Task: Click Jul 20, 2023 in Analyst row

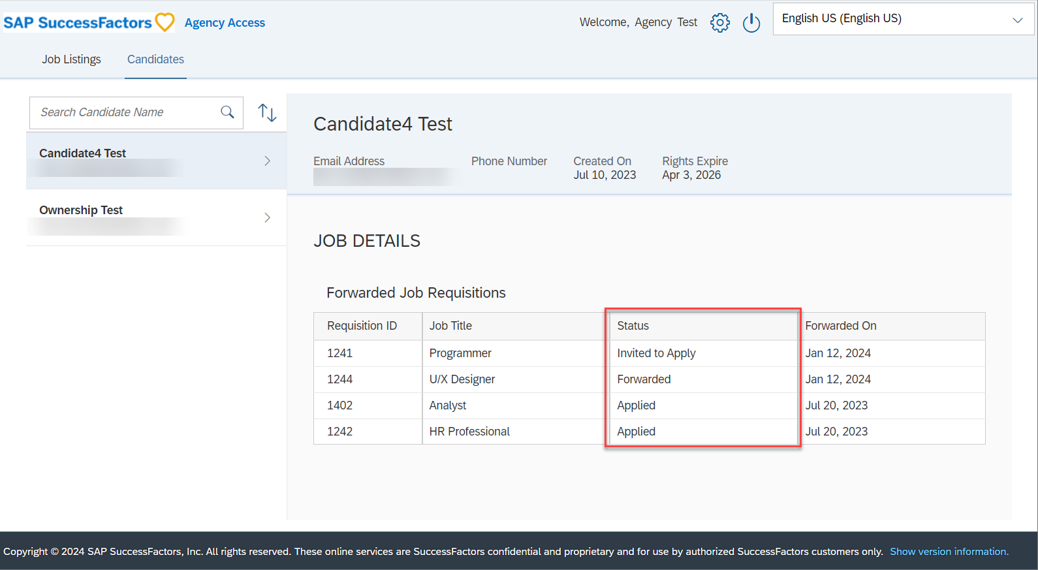Action: [836, 405]
